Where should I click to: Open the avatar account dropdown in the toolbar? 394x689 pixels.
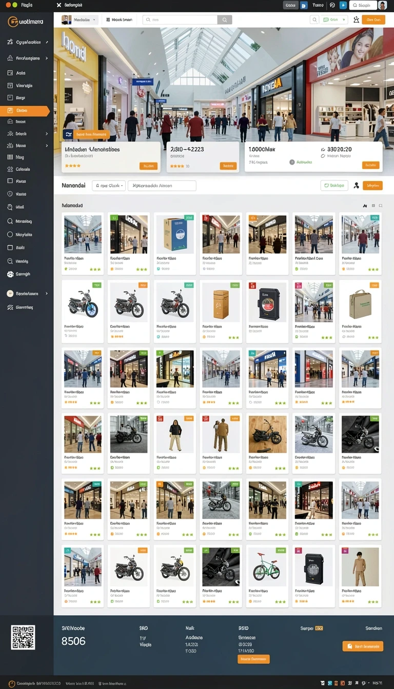79,19
